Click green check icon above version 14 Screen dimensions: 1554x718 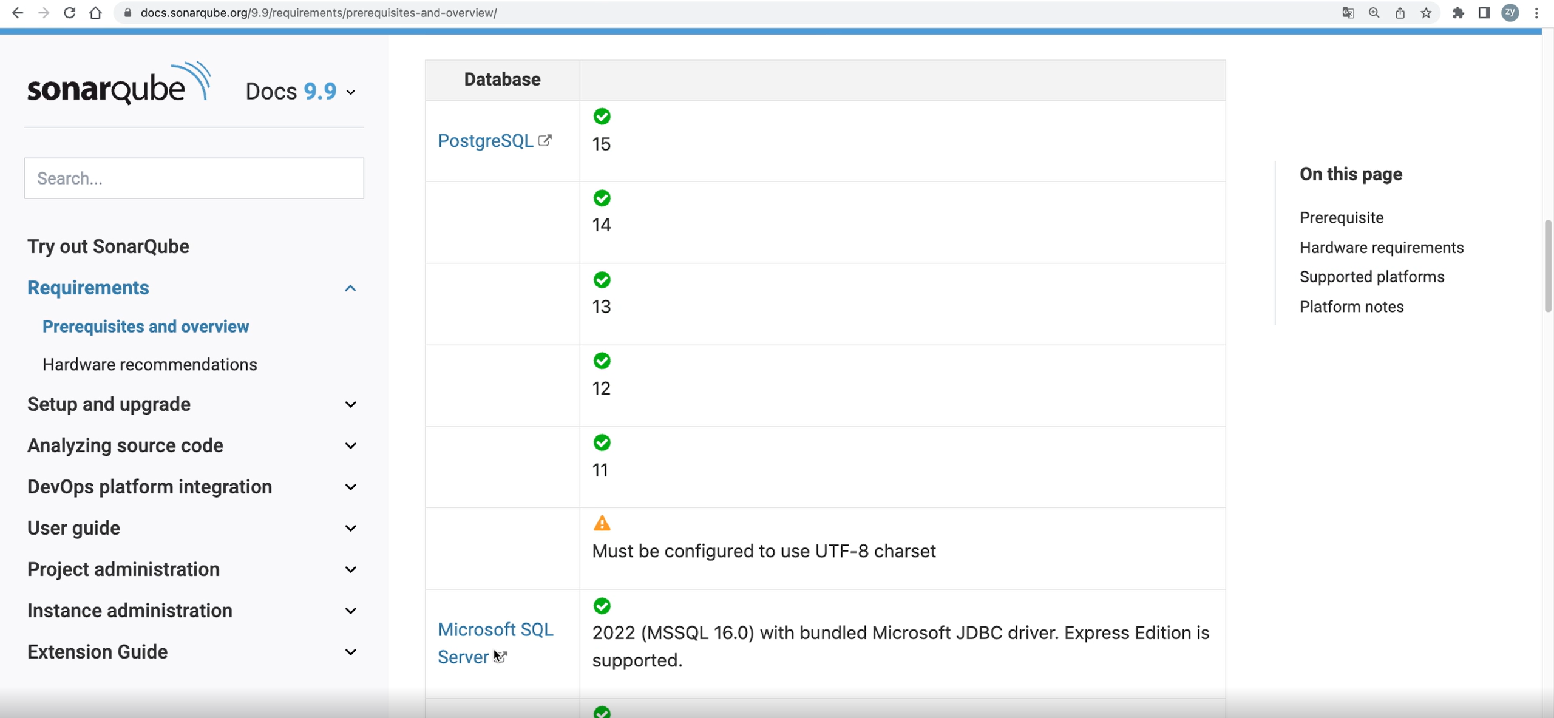point(602,198)
